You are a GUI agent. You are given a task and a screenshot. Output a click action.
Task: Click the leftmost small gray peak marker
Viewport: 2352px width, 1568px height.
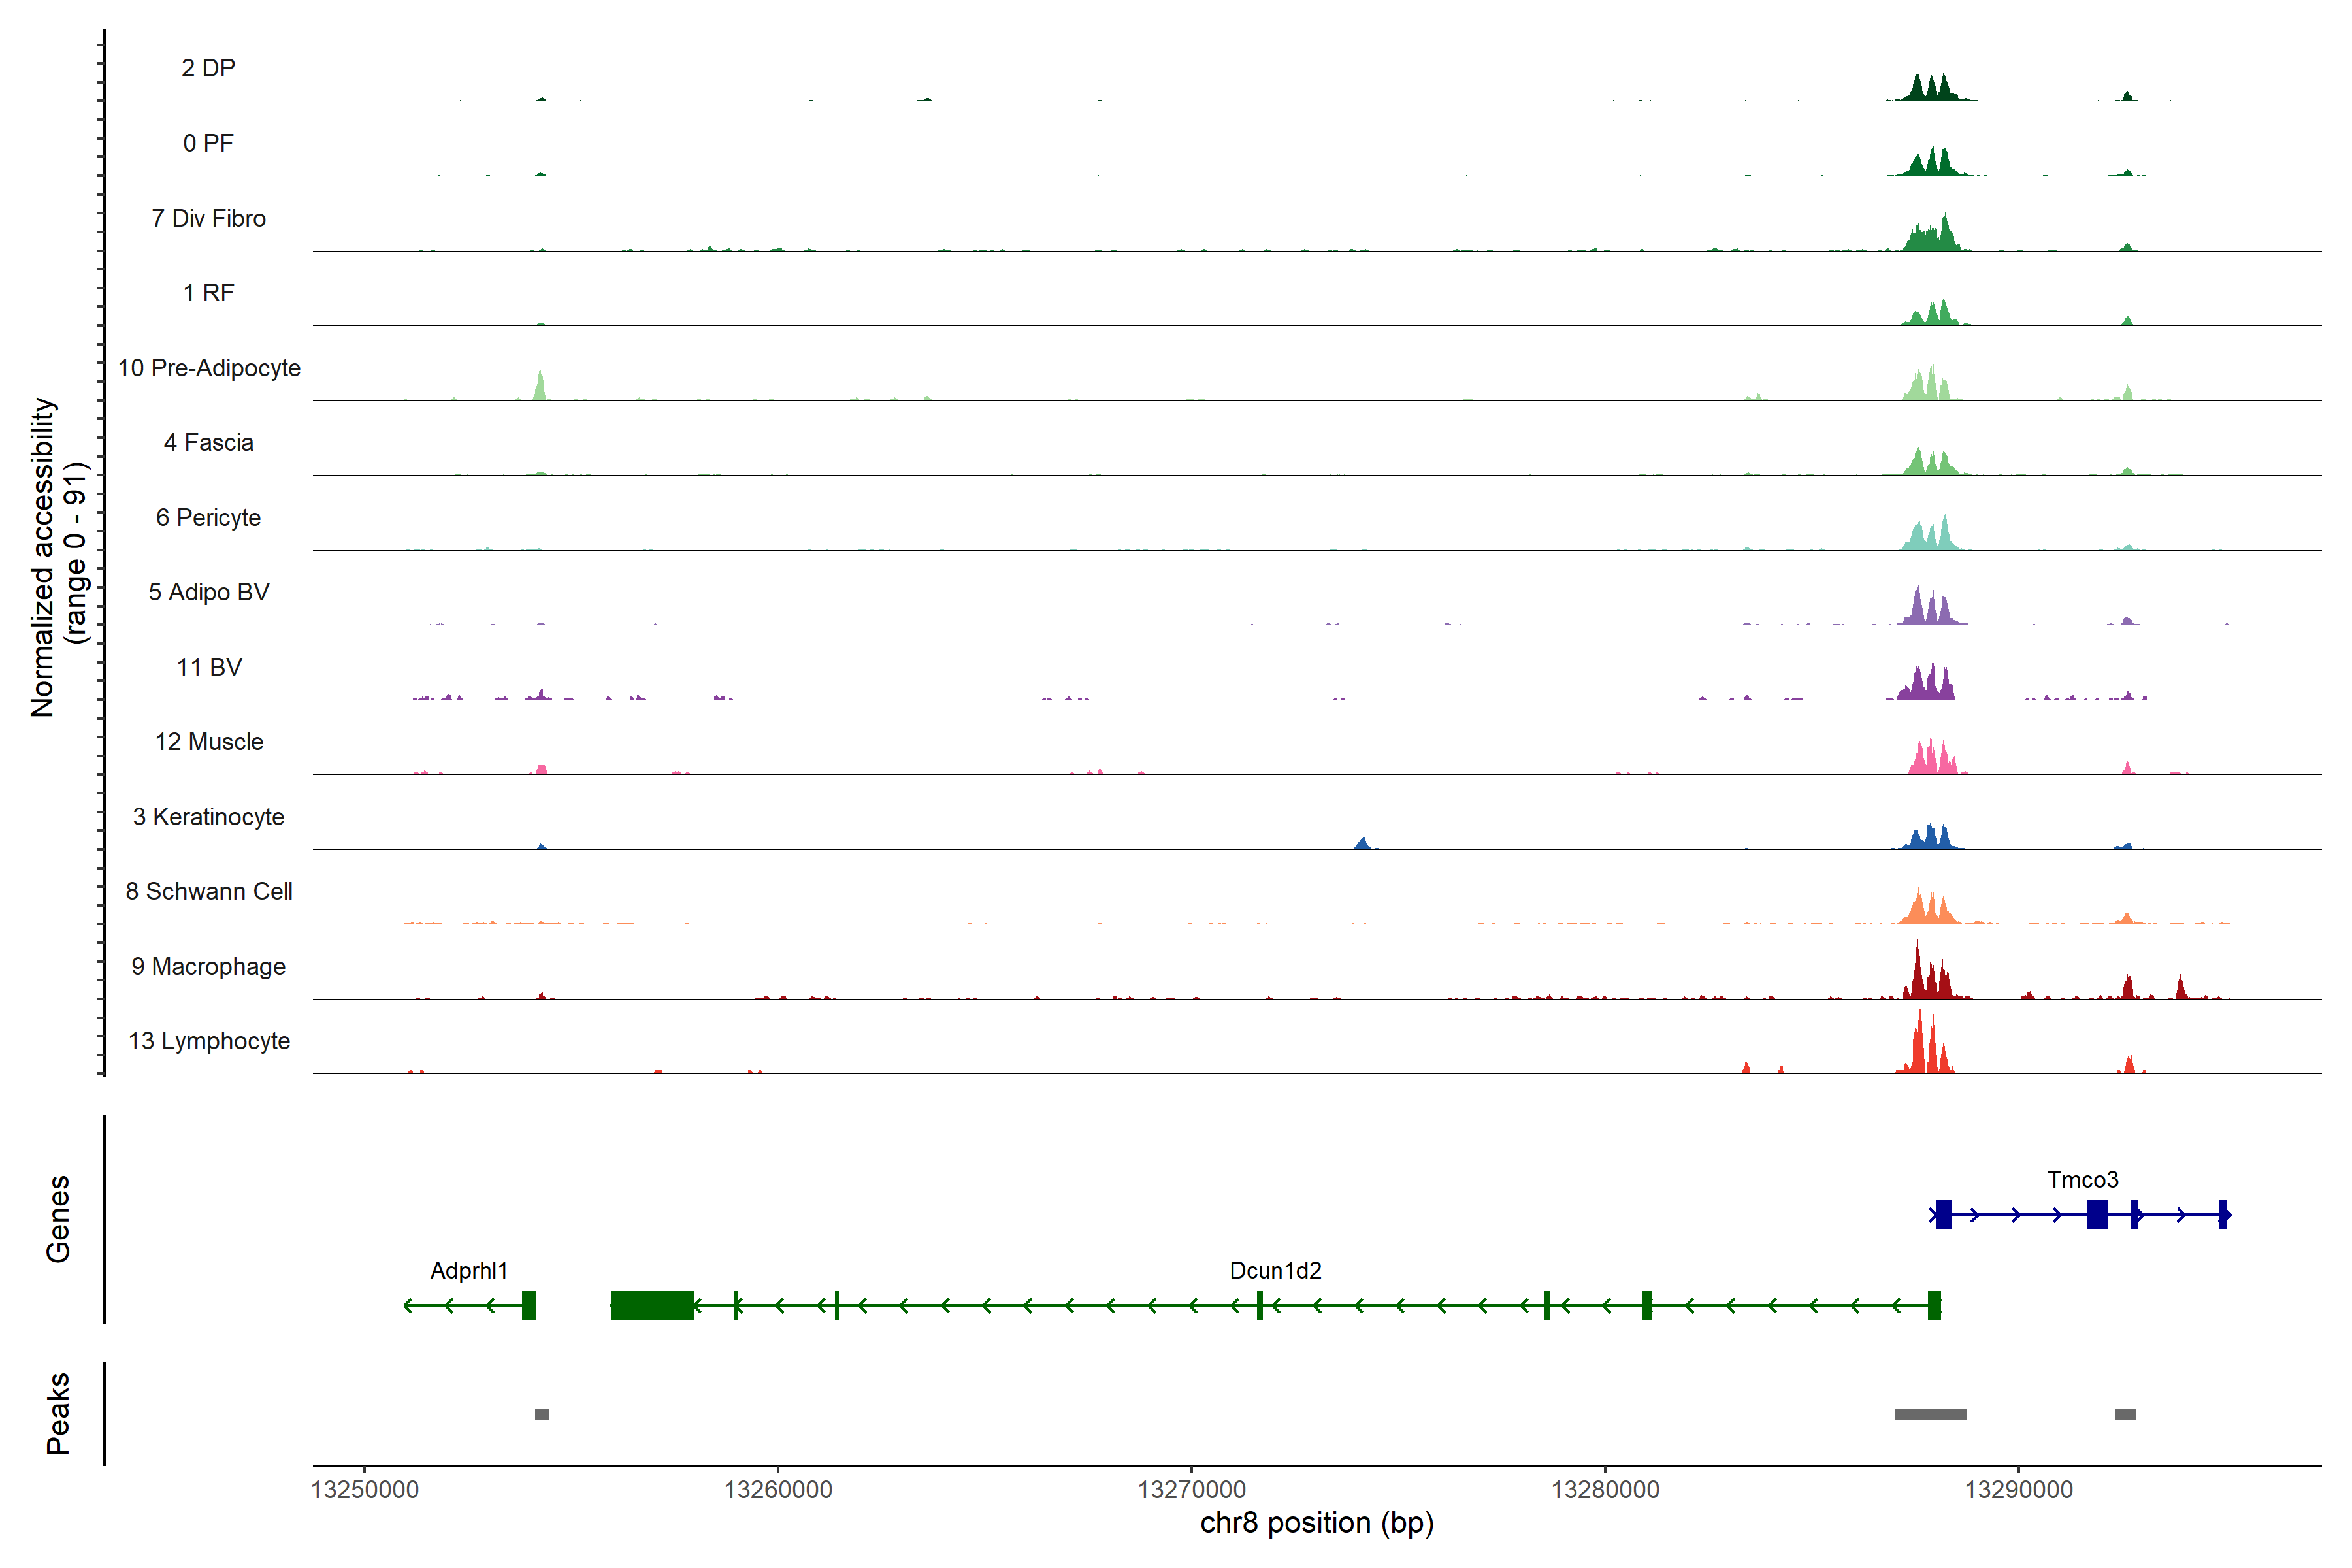(542, 1414)
